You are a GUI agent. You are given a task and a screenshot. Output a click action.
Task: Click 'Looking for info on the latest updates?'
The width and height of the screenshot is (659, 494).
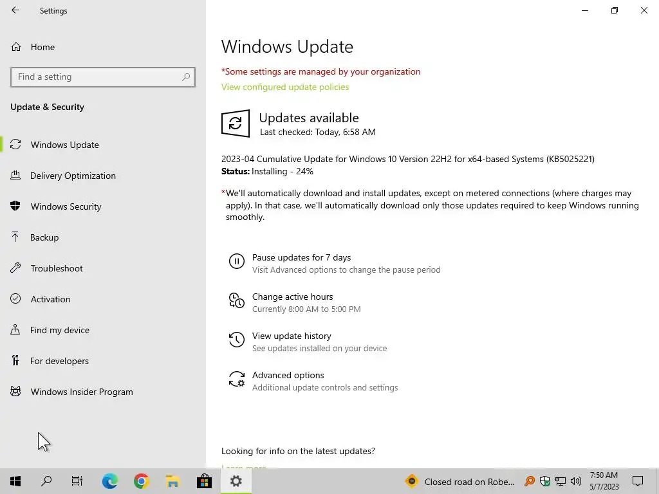tap(298, 451)
